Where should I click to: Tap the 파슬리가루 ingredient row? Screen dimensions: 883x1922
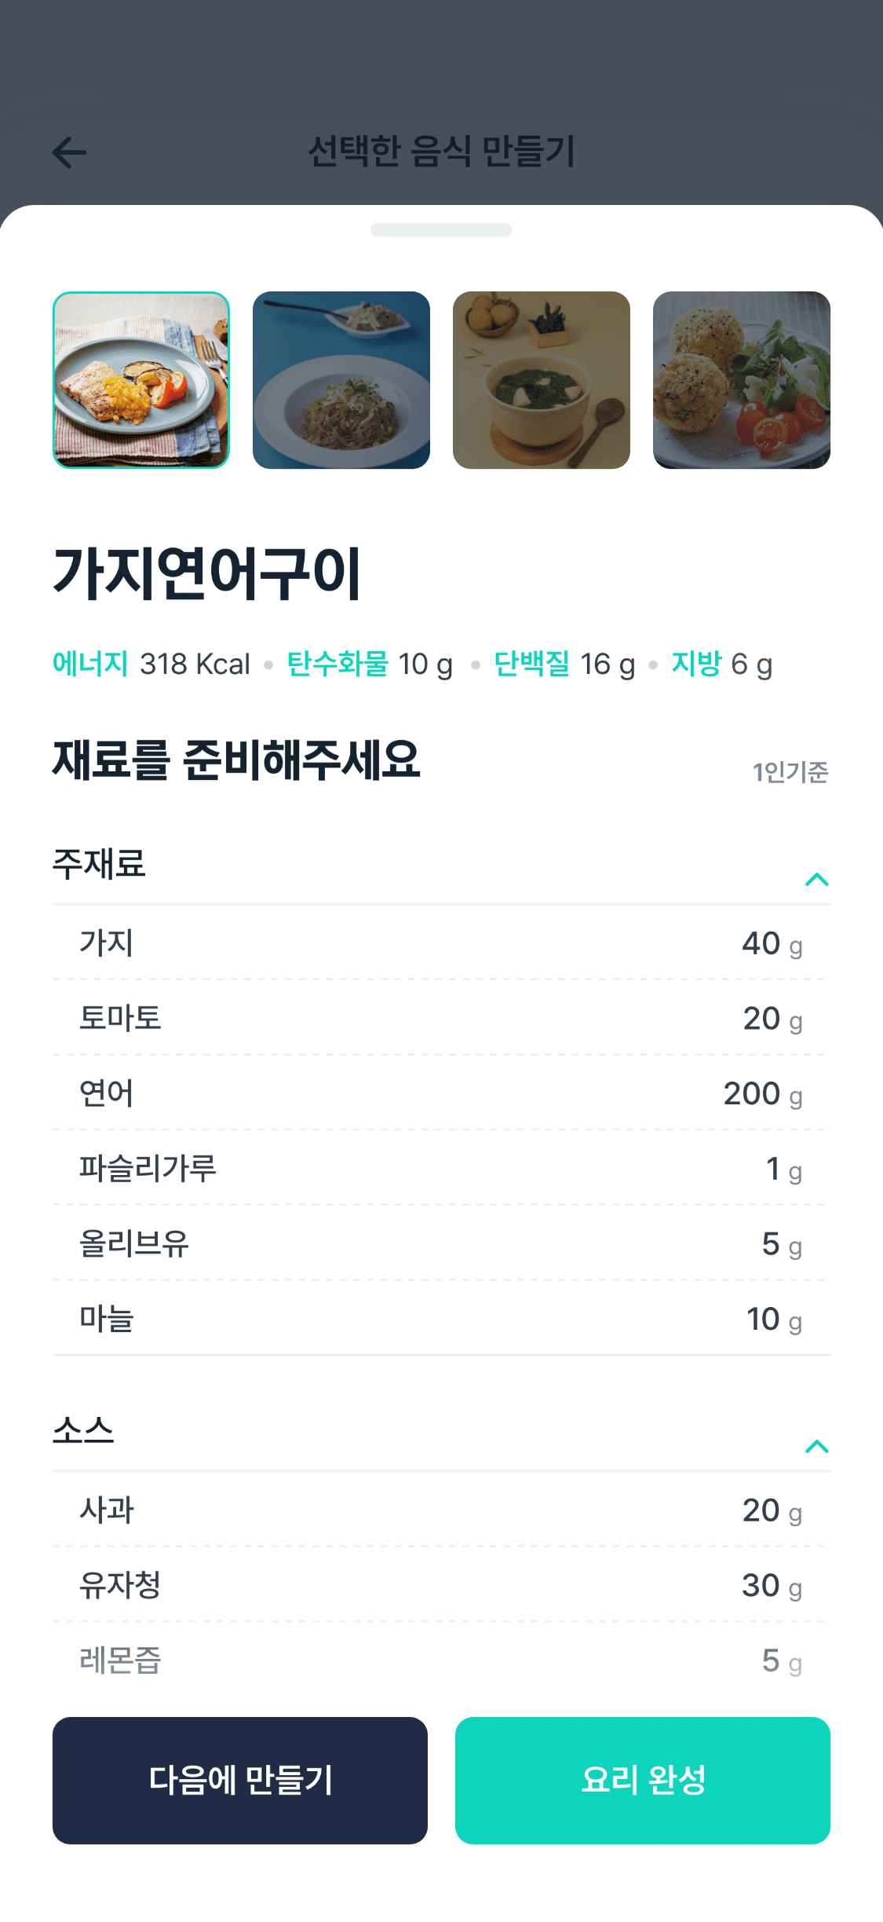pyautogui.click(x=441, y=1169)
